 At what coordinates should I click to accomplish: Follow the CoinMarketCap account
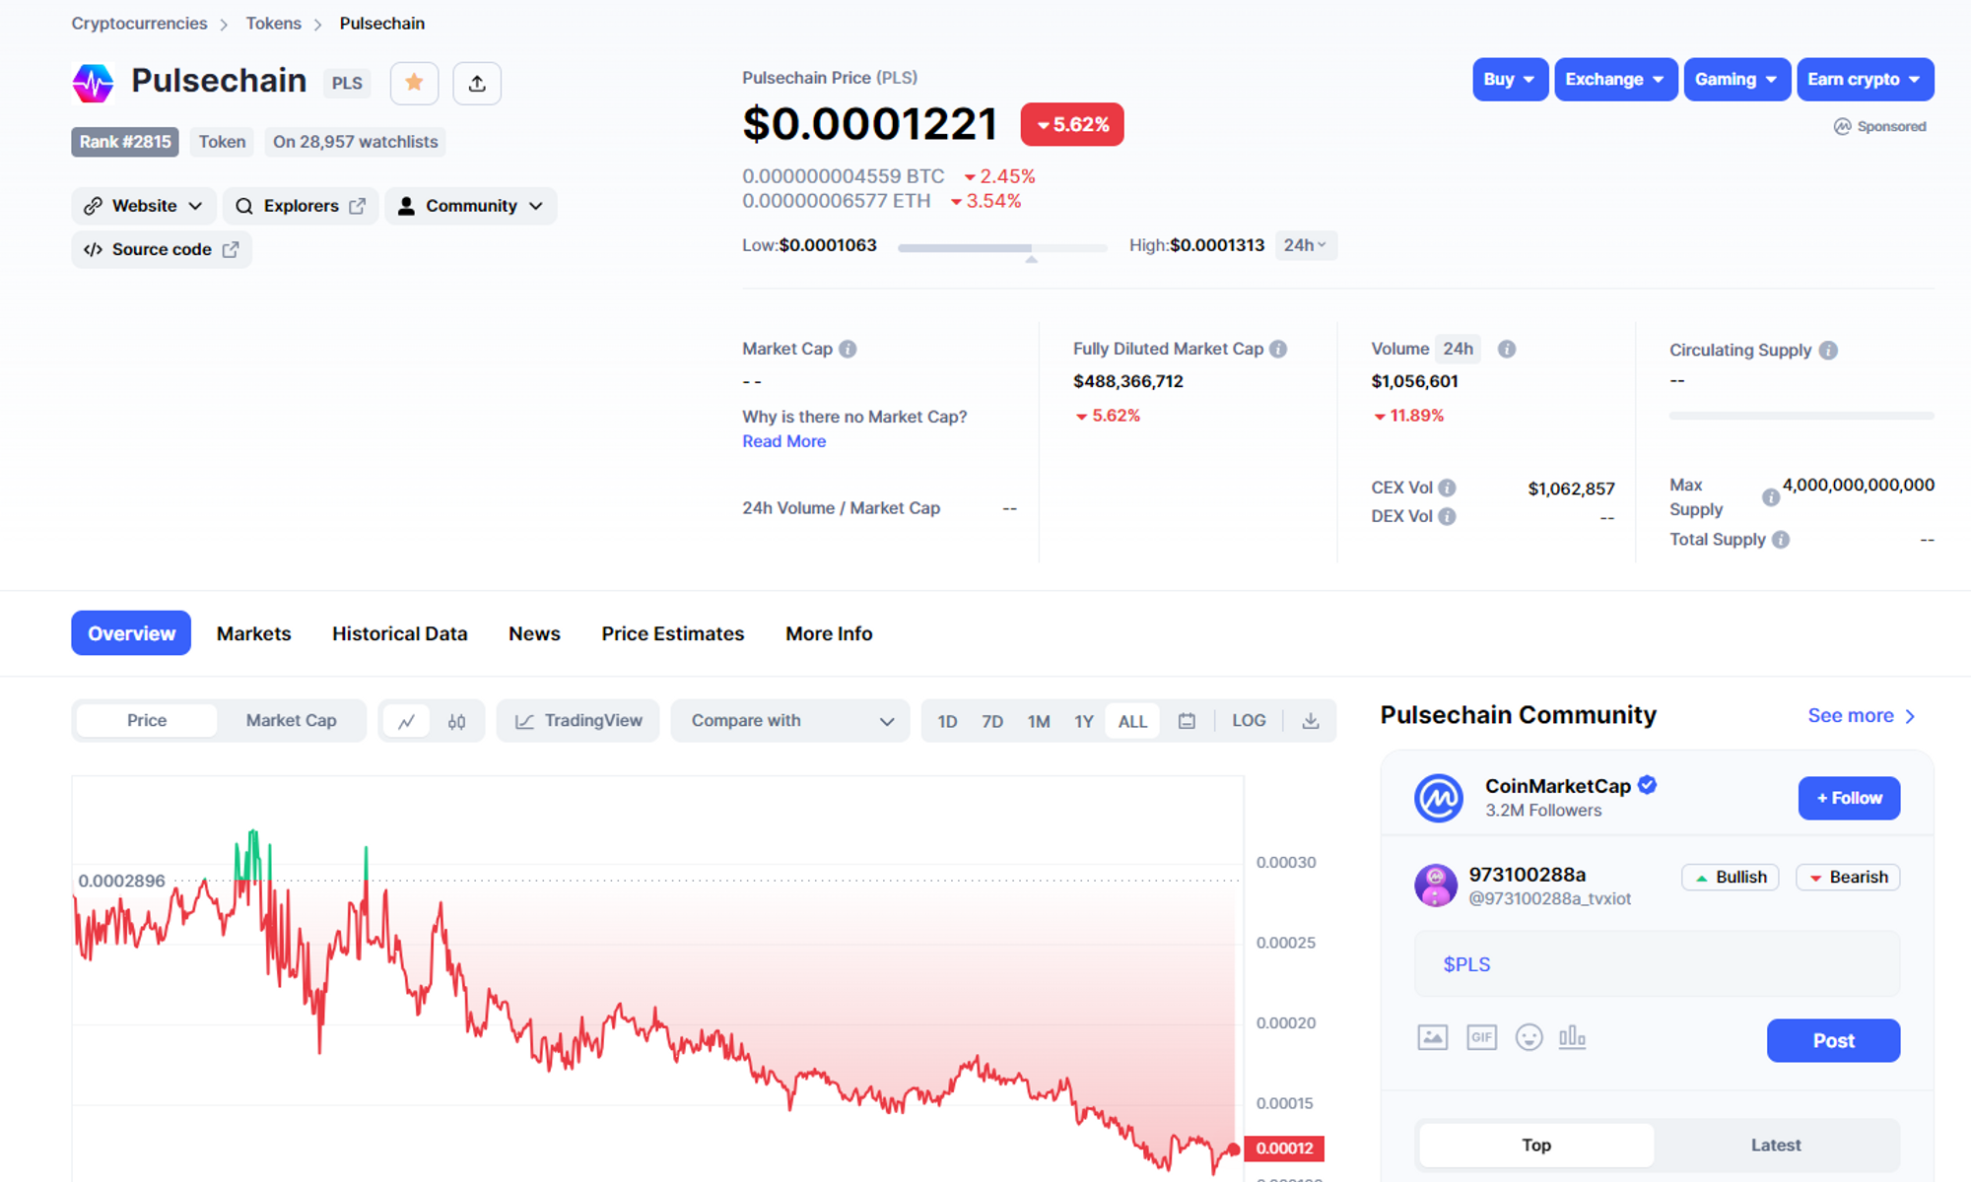1848,798
